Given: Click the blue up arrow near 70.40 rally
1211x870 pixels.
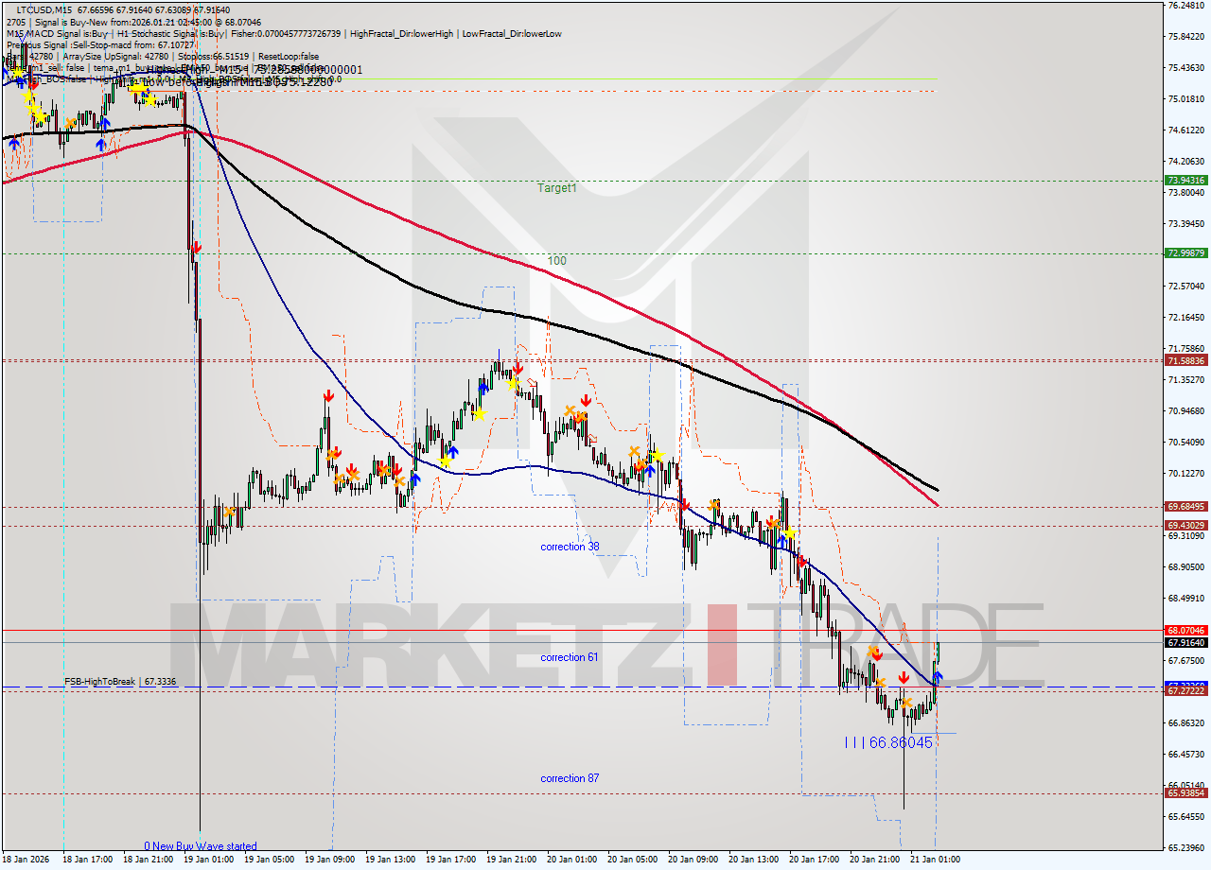Looking at the screenshot, I should pyautogui.click(x=455, y=451).
